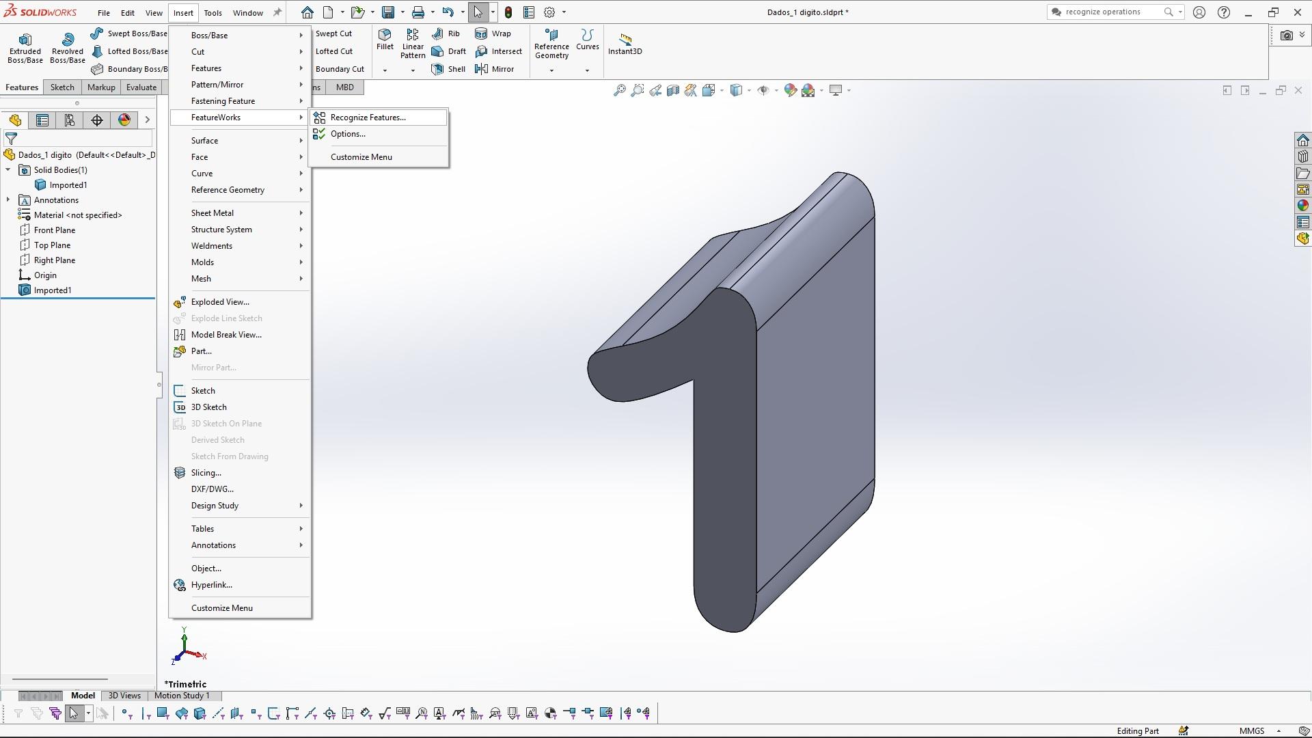Click the Fillet tool
This screenshot has height=738, width=1312.
pyautogui.click(x=385, y=40)
